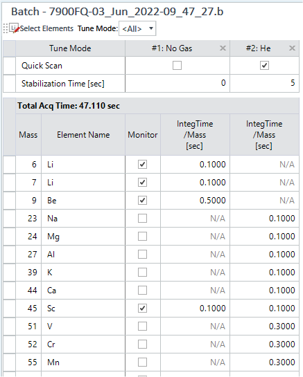Click the Element Name column header
This screenshot has width=303, height=377.
click(83, 135)
